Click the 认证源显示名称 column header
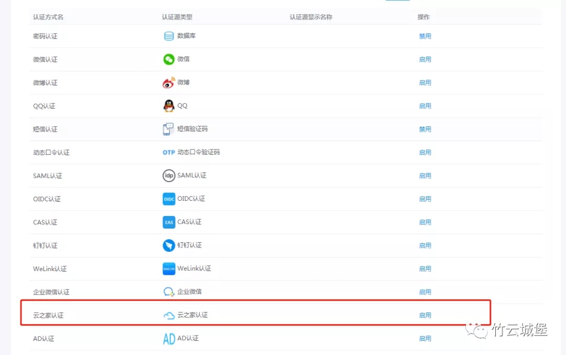This screenshot has height=355, width=566. [311, 17]
